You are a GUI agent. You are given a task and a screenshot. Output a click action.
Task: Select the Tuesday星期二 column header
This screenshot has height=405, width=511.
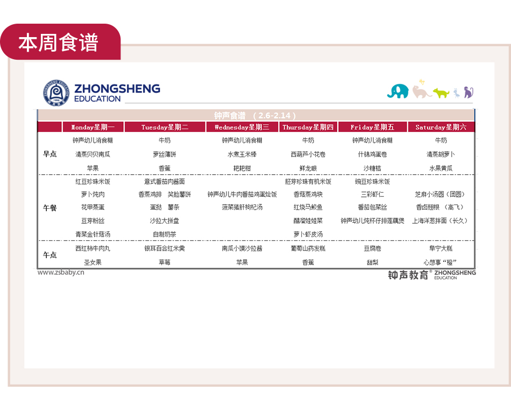pos(165,127)
